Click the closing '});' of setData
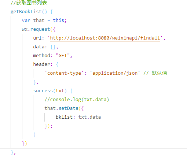This screenshot has height=156, width=187. 48,126
